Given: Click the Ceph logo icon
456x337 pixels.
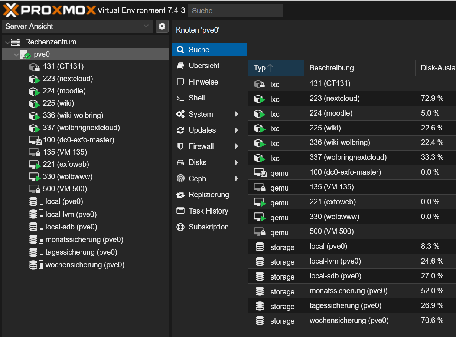Looking at the screenshot, I should pyautogui.click(x=180, y=179).
